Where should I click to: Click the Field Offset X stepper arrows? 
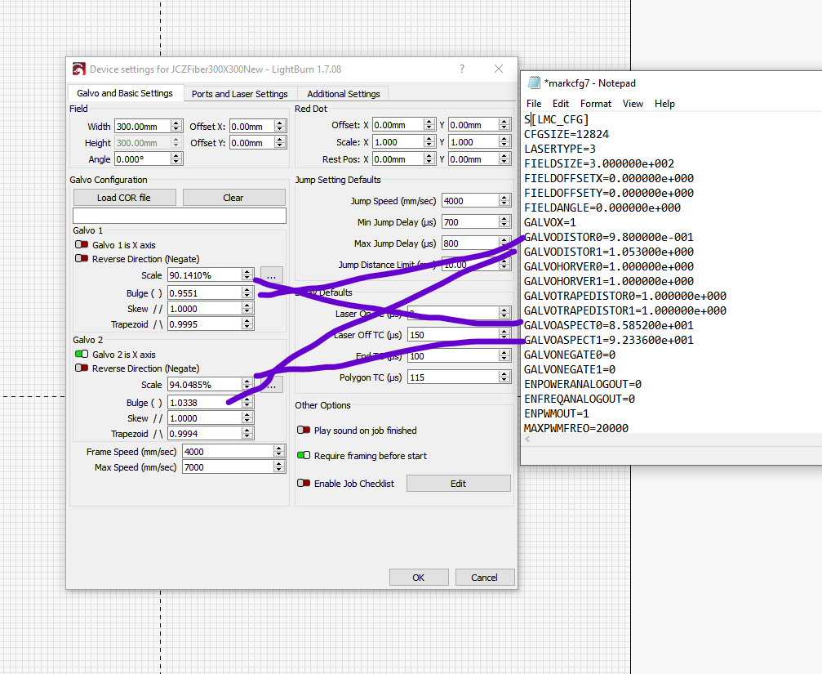(280, 127)
